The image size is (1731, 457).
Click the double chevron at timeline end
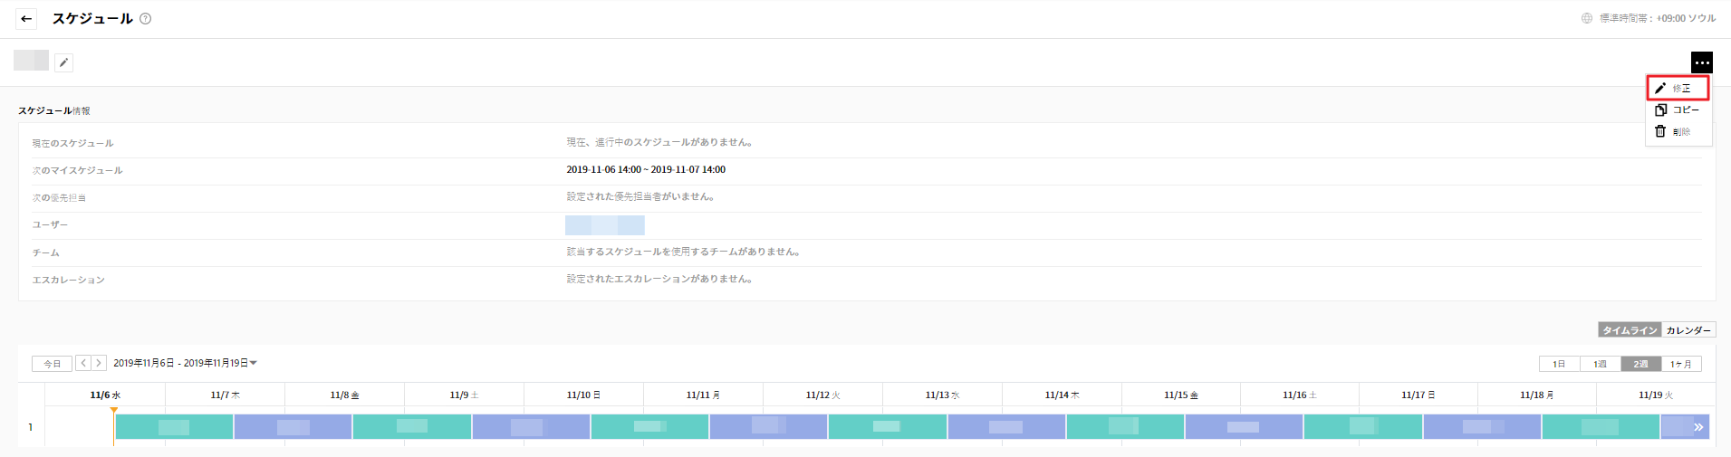[1698, 427]
